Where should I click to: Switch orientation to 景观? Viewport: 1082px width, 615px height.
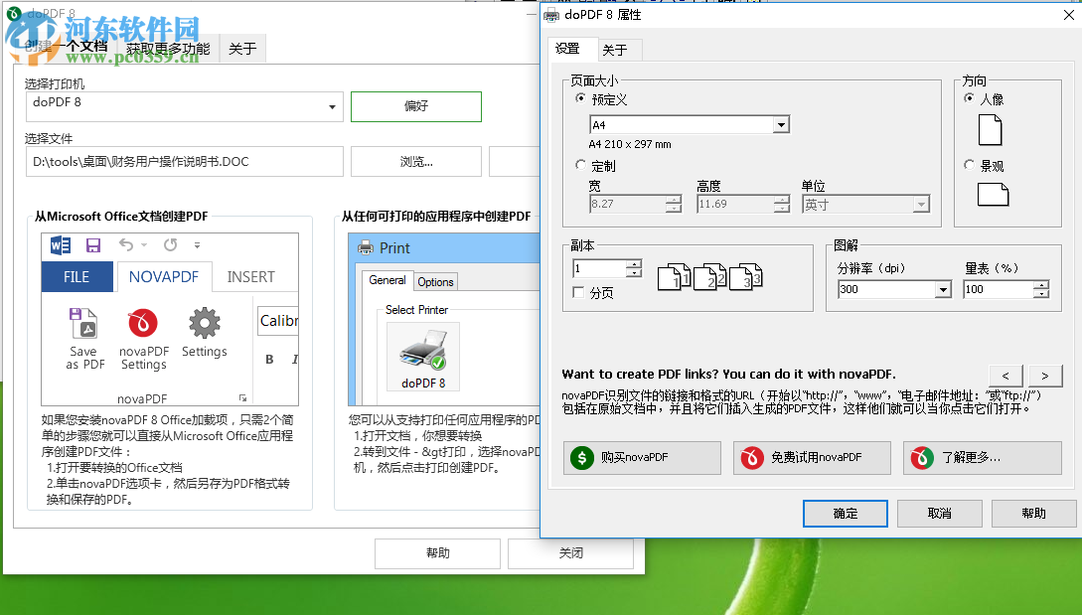point(969,165)
